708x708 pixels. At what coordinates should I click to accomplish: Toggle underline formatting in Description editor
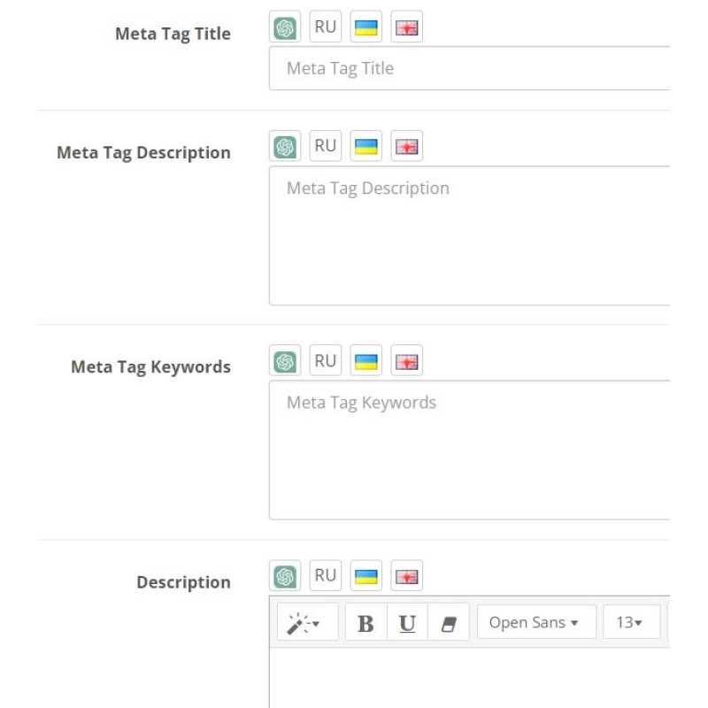pyautogui.click(x=406, y=622)
